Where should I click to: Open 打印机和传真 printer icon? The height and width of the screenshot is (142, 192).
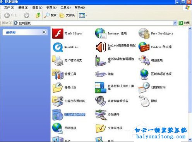pyautogui.click(x=58, y=60)
